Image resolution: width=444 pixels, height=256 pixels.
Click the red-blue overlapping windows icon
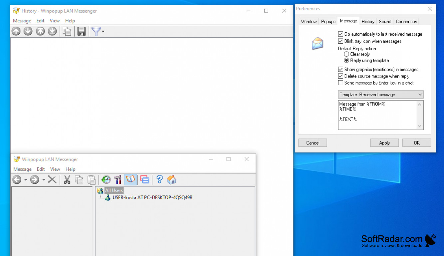click(x=145, y=180)
